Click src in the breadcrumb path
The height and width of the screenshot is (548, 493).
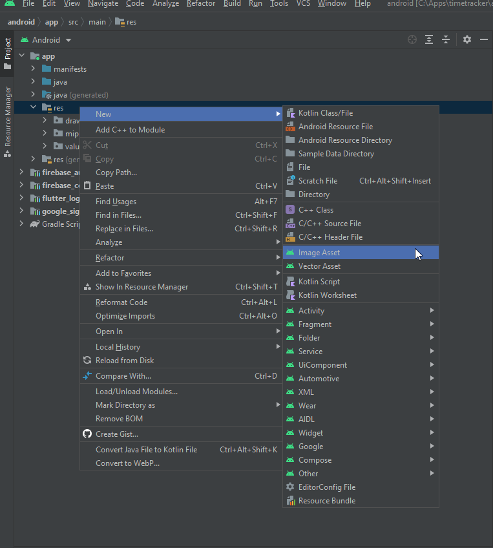click(x=73, y=22)
